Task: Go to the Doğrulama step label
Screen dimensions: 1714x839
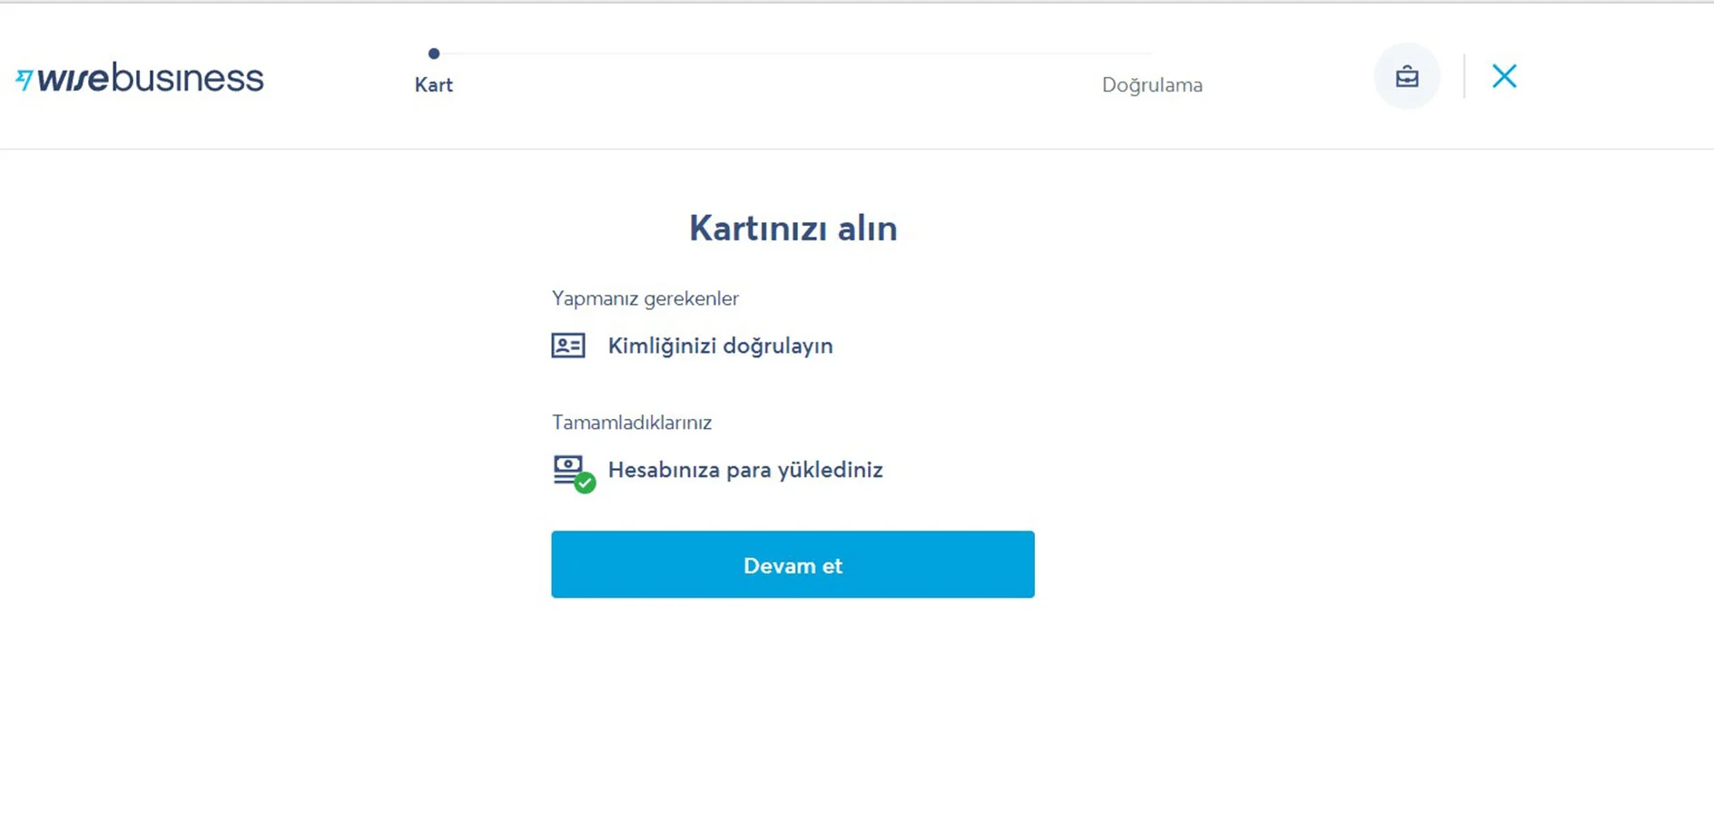Action: [x=1151, y=85]
